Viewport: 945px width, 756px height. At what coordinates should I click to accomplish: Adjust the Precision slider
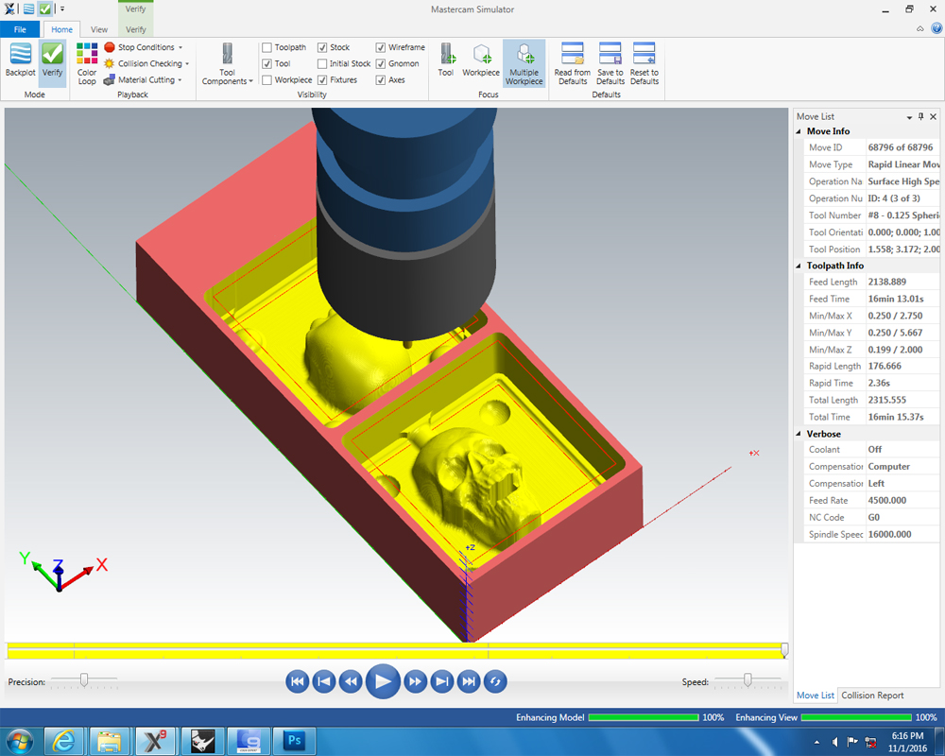[x=84, y=680]
